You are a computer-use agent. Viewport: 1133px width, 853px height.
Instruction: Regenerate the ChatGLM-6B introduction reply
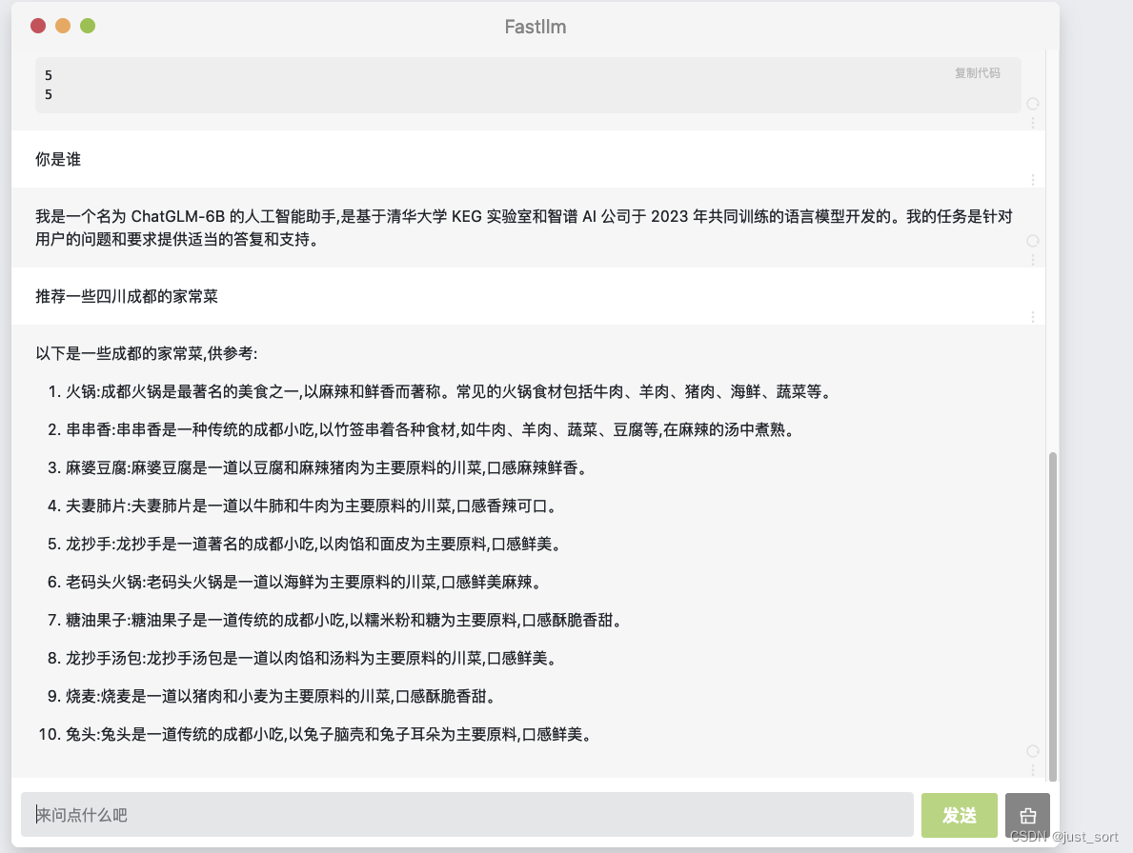pyautogui.click(x=1033, y=241)
